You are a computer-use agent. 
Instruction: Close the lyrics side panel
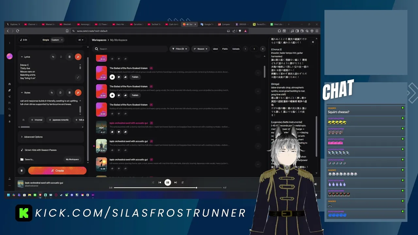[x=313, y=42]
